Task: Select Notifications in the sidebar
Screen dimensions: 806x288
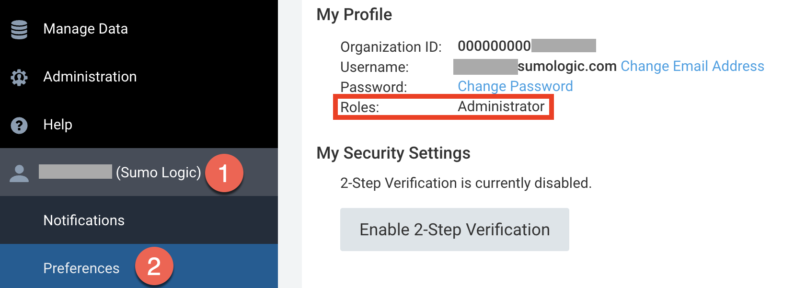Action: [x=84, y=220]
